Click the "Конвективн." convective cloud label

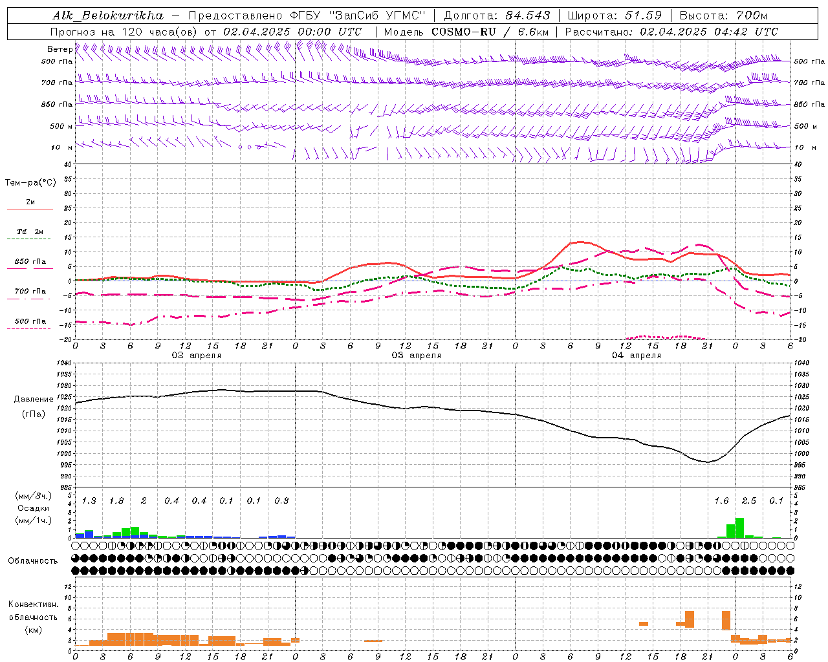(33, 604)
